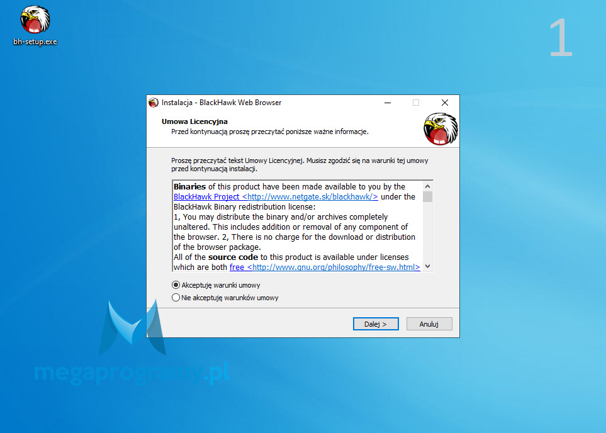Click the 'Umowa Licencyjna' heading

click(x=194, y=121)
